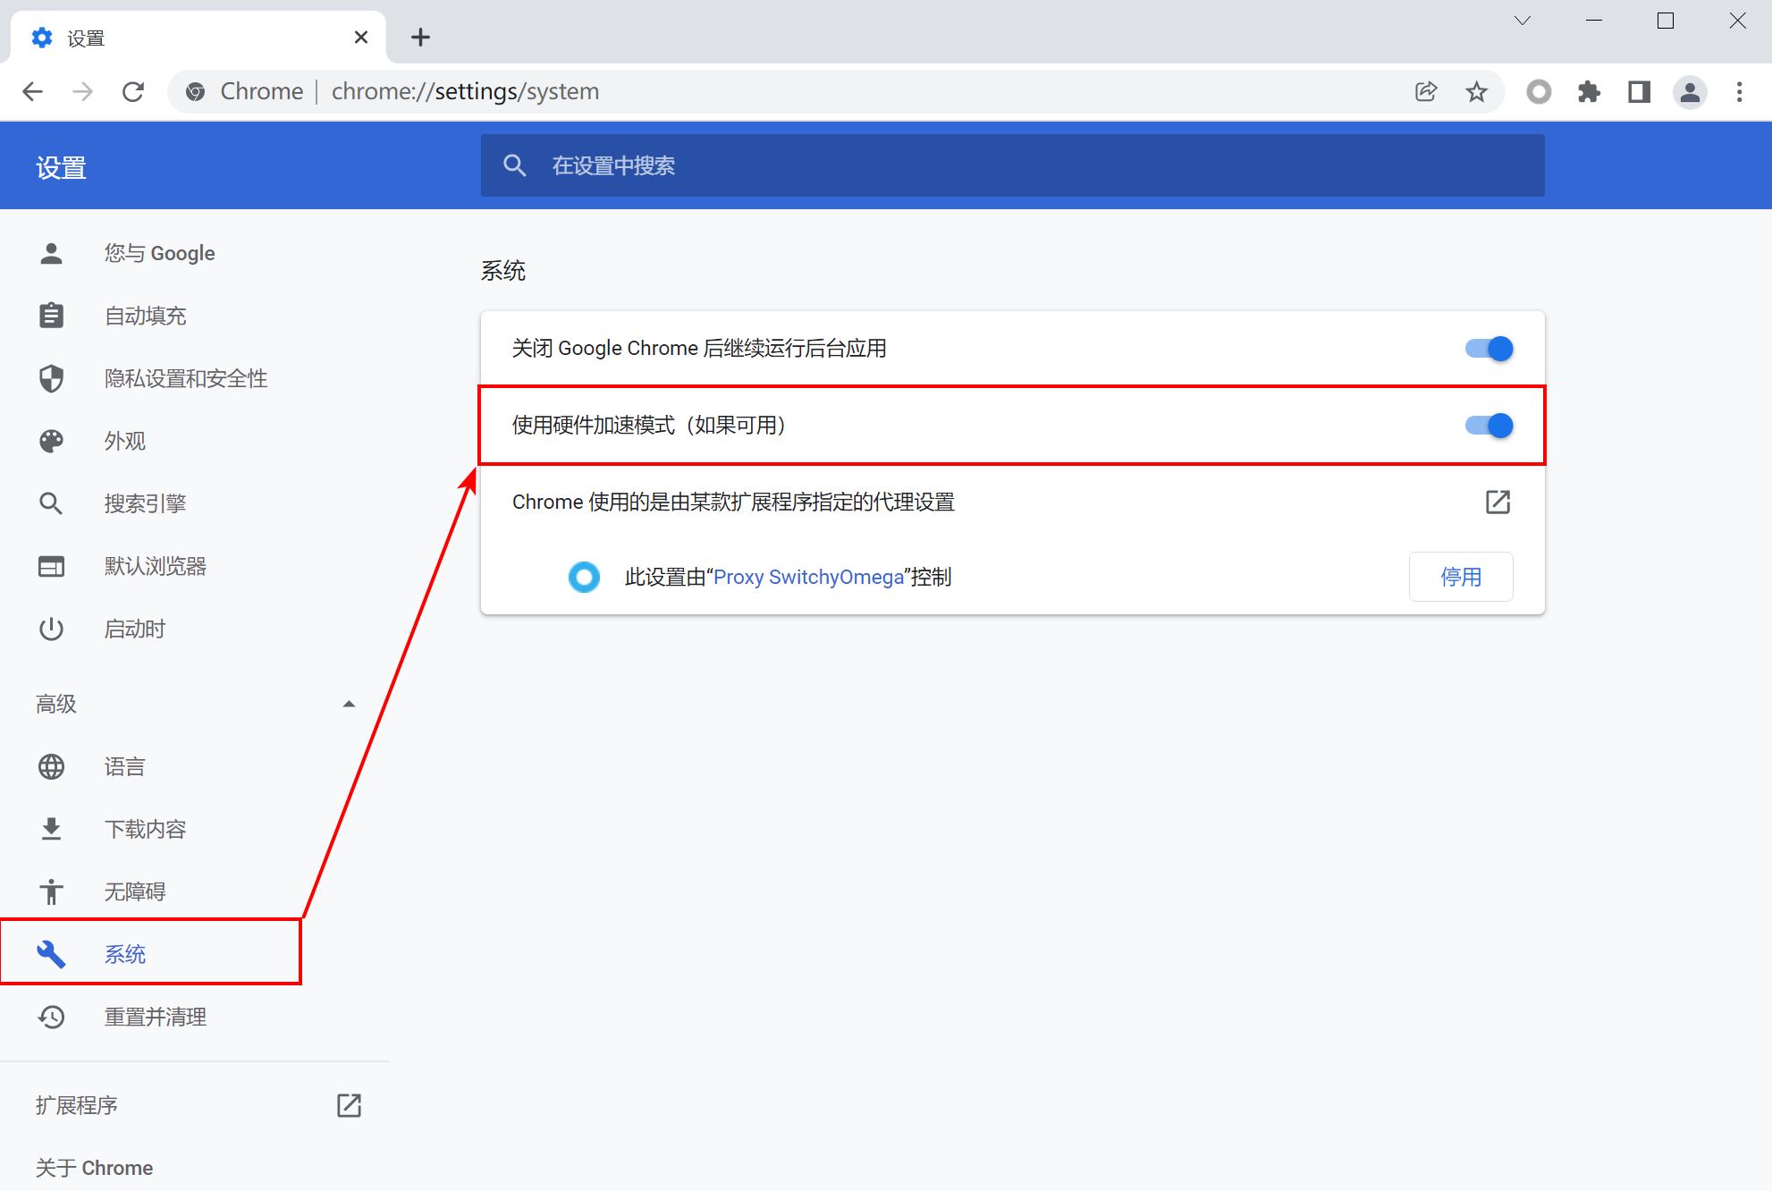The height and width of the screenshot is (1191, 1772).
Task: Open the Proxy SwitchyOmega link
Action: coord(809,577)
